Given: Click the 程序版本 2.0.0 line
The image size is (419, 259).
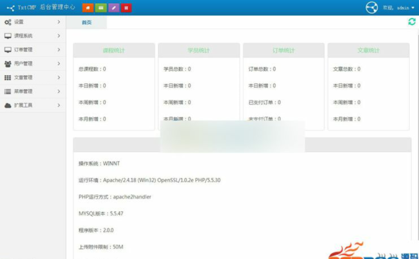Looking at the screenshot, I should 96,230.
